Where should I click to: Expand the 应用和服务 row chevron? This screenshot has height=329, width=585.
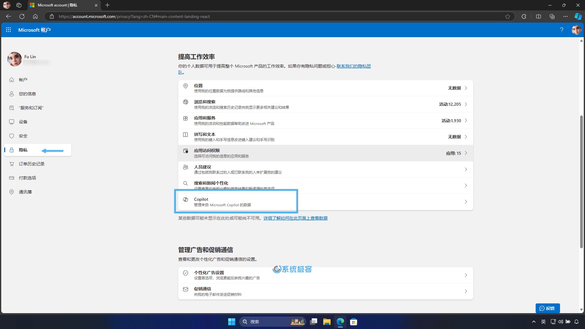pos(466,121)
